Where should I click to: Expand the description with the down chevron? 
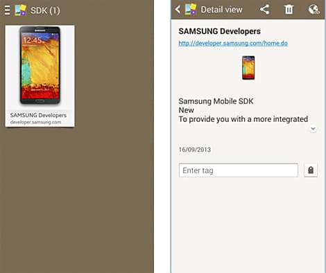(x=313, y=129)
